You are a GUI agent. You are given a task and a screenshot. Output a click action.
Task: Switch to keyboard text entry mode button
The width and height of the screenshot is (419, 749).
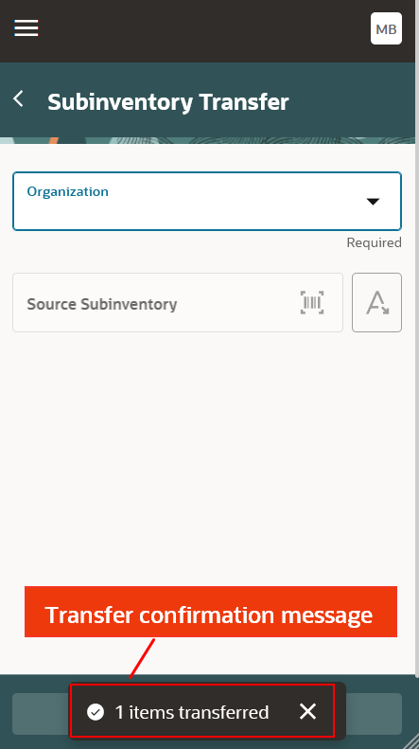377,302
